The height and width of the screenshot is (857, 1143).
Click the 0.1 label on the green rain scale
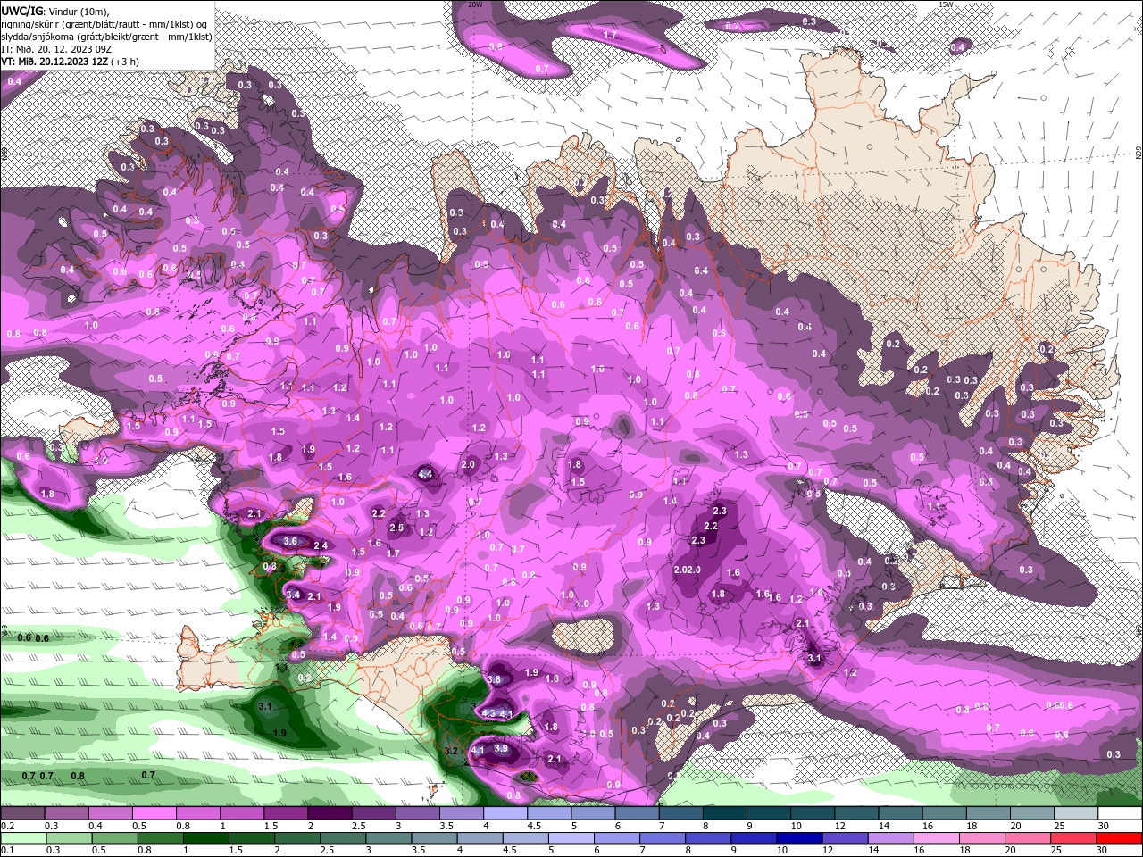click(8, 850)
